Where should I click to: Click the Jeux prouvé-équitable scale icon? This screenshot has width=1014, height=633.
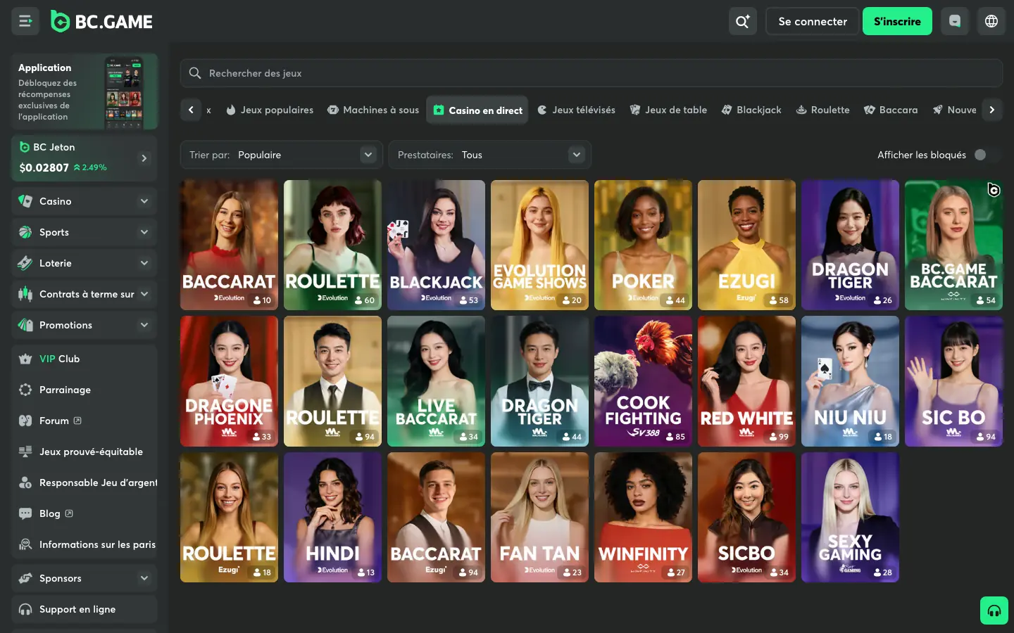pos(25,452)
